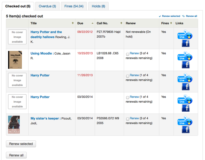Tweet the My sister's keeper book

pos(185,121)
